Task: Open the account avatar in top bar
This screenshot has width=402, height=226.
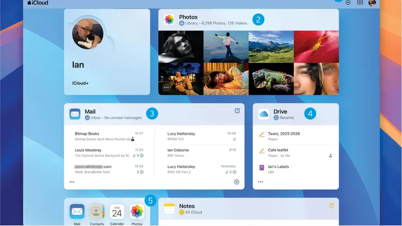Action: (372, 3)
